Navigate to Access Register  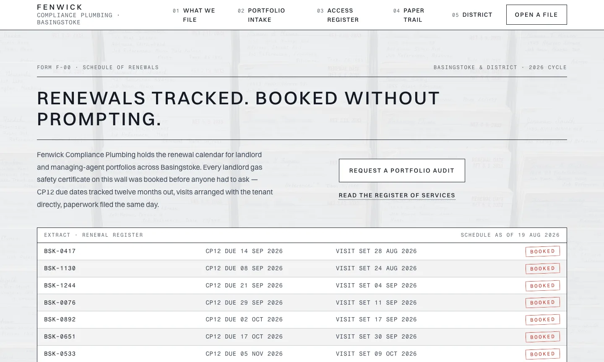[338, 15]
